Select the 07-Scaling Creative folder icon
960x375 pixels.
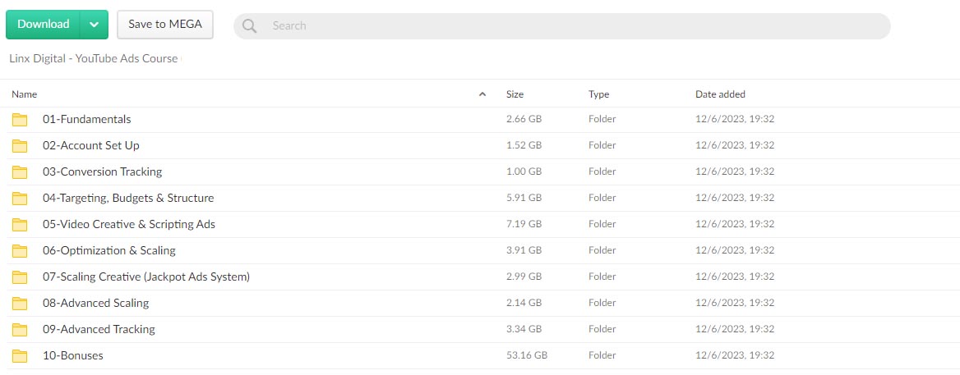coord(21,277)
